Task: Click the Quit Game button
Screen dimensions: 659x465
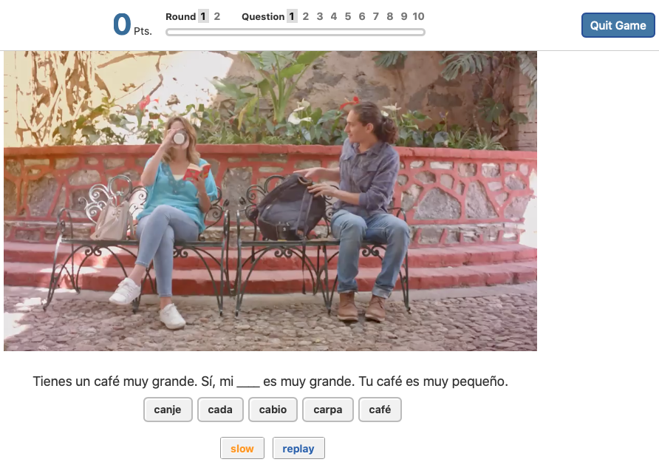Action: pyautogui.click(x=618, y=25)
